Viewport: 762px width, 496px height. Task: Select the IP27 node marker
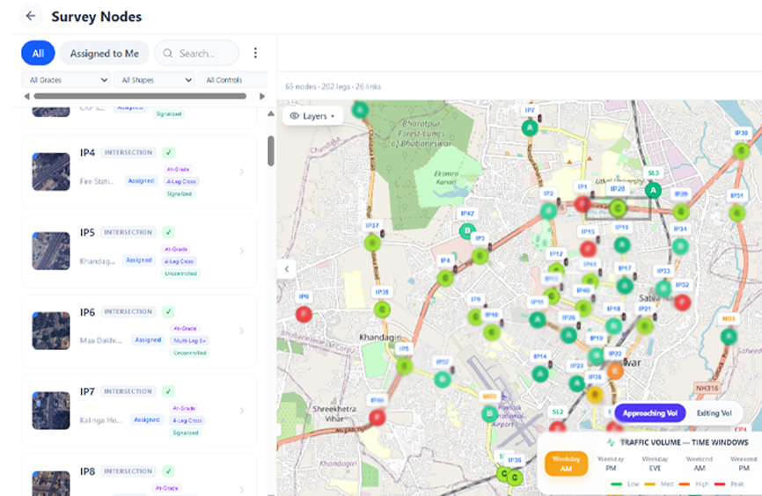[373, 243]
